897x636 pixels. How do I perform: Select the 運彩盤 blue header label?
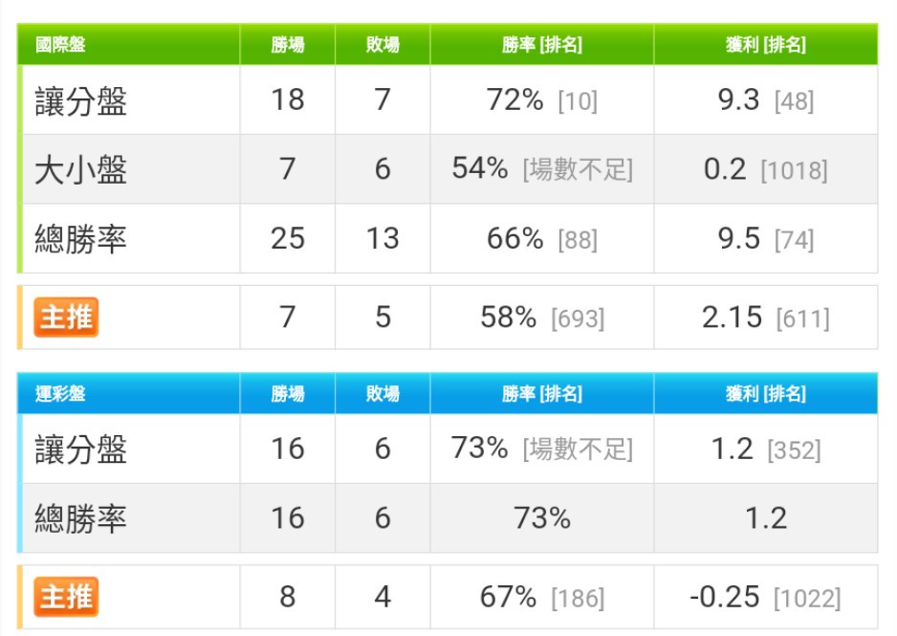(x=60, y=393)
